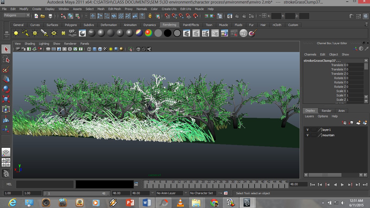Open the Create menu in menu bar

pyautogui.click(x=37, y=9)
